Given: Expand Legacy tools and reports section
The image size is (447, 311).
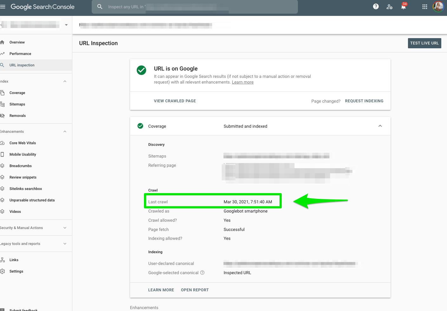Looking at the screenshot, I should [x=65, y=244].
